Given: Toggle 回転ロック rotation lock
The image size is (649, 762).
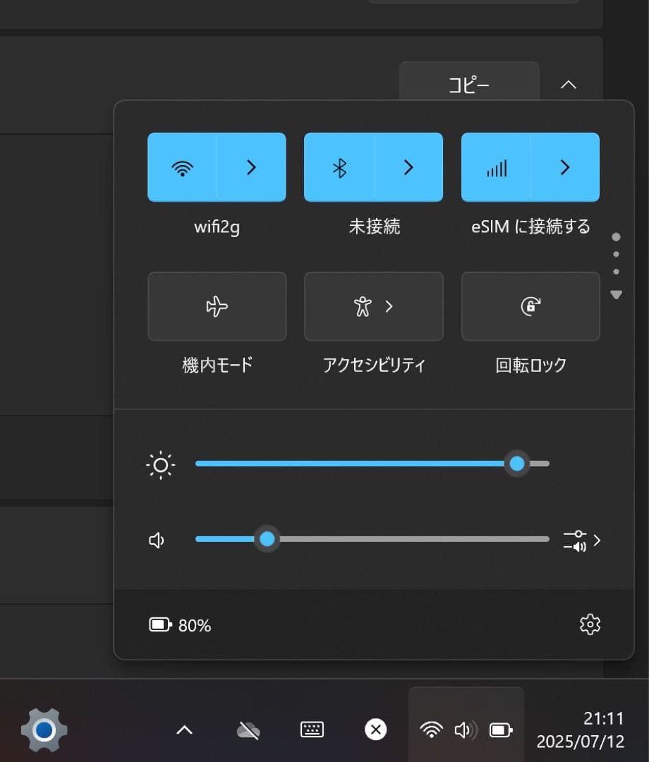Looking at the screenshot, I should 530,306.
